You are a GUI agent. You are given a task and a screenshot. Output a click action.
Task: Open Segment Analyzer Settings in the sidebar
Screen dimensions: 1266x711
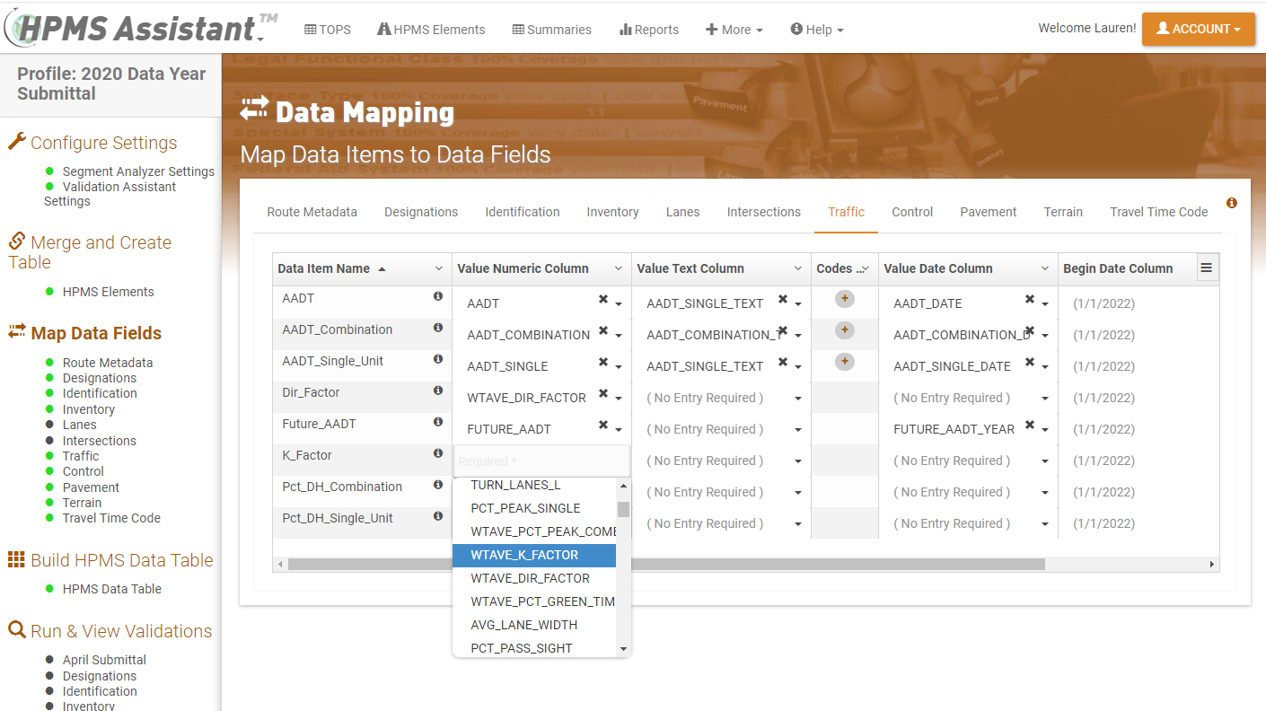pyautogui.click(x=138, y=171)
